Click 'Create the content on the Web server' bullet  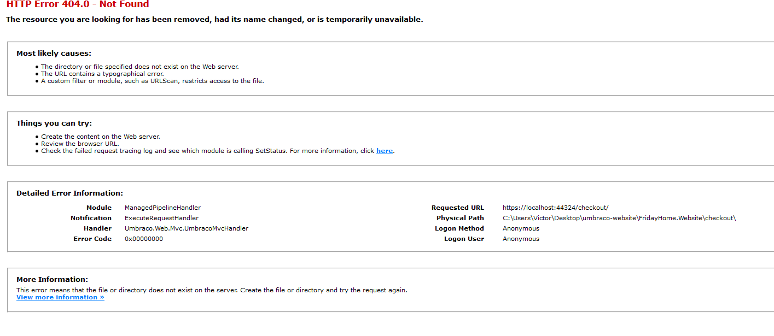click(101, 137)
